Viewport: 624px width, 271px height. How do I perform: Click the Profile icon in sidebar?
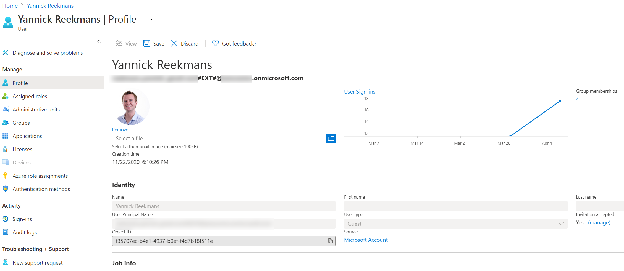(5, 83)
